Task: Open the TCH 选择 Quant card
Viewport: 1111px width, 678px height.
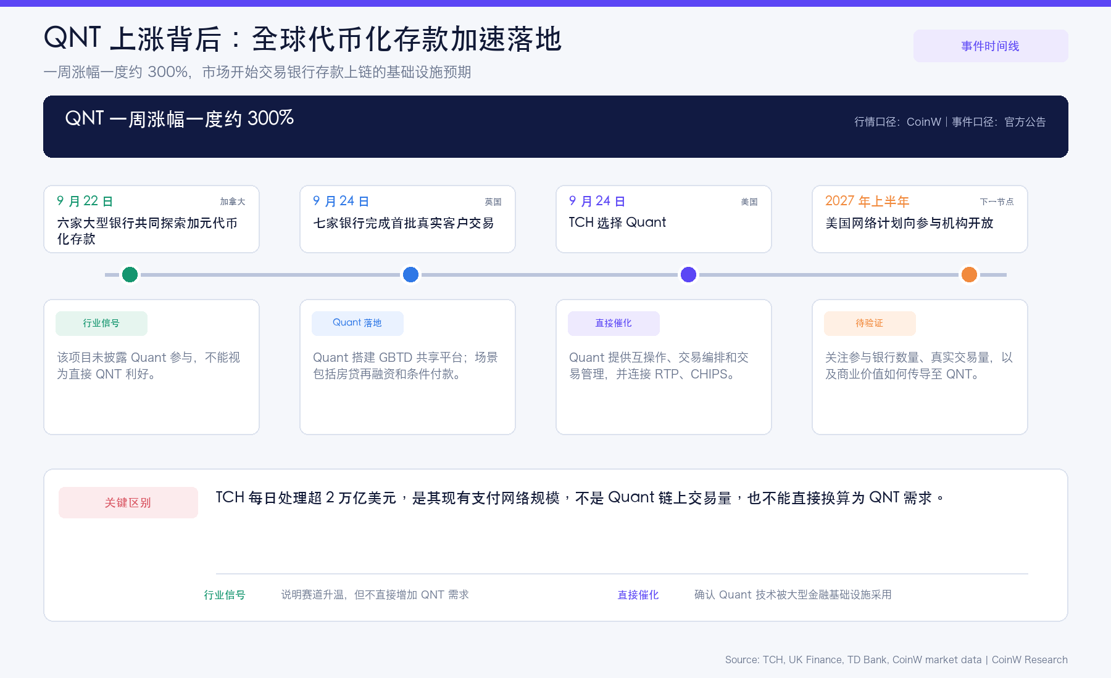Action: coord(664,219)
